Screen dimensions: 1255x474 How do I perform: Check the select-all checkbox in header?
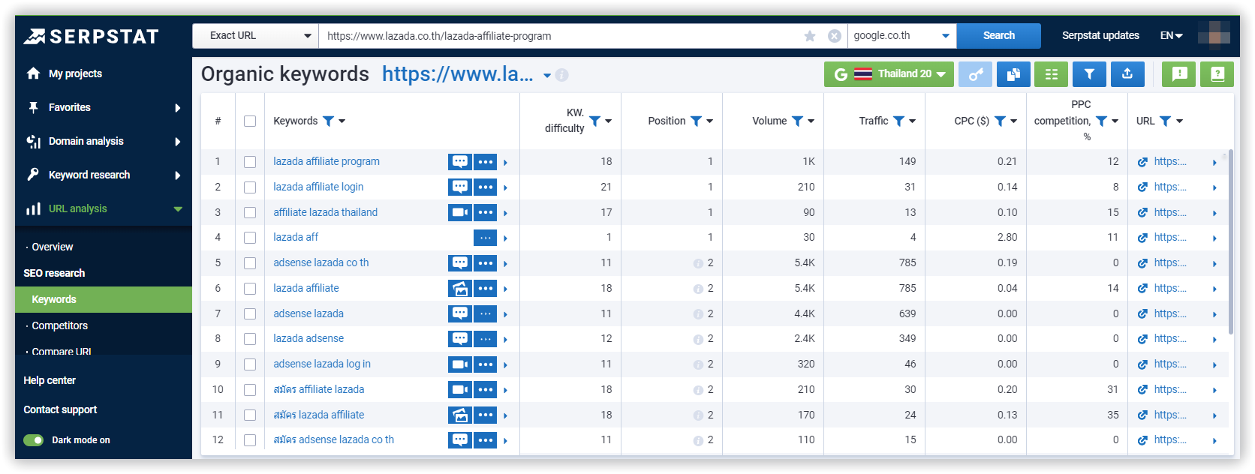click(250, 121)
